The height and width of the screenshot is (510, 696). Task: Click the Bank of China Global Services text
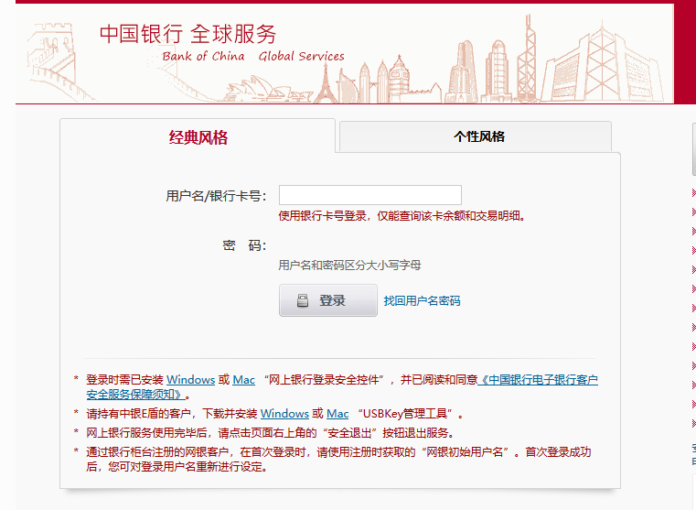tap(253, 57)
